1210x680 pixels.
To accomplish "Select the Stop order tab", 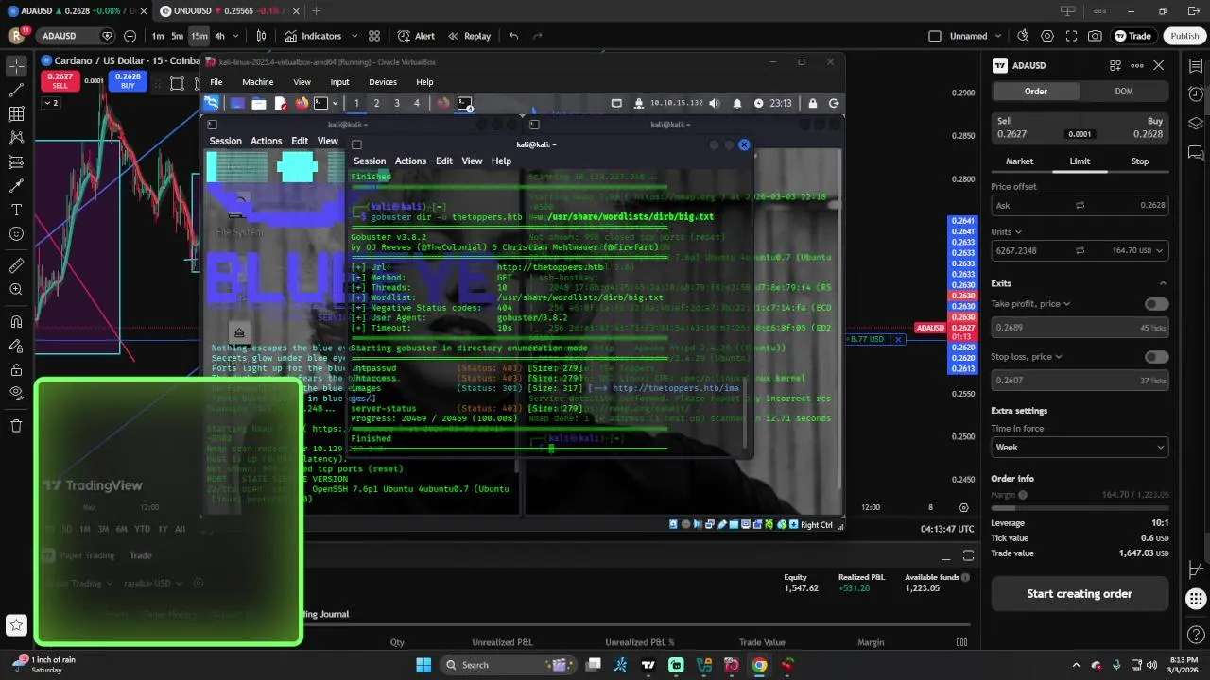I will tap(1140, 161).
